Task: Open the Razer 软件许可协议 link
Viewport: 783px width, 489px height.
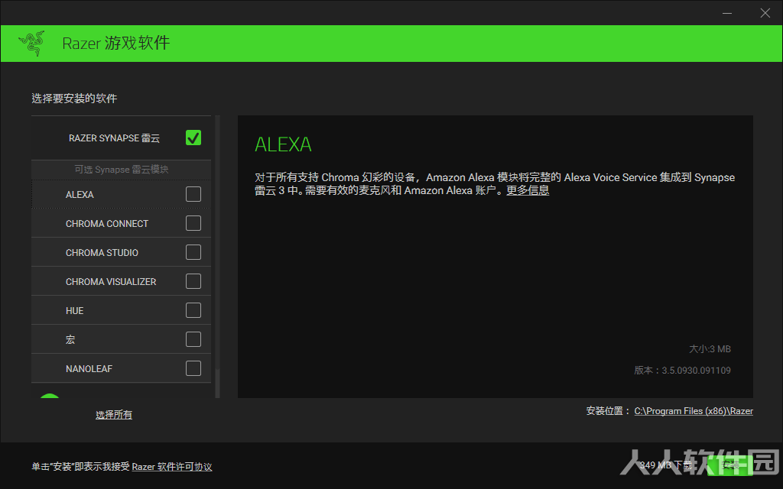Action: 172,467
